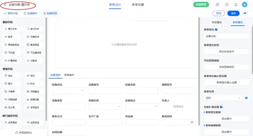
Task: Switch to the 表单设置 tab
Action: tap(138, 5)
